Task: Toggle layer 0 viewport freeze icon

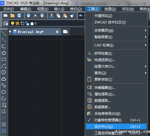Action: (22, 23)
